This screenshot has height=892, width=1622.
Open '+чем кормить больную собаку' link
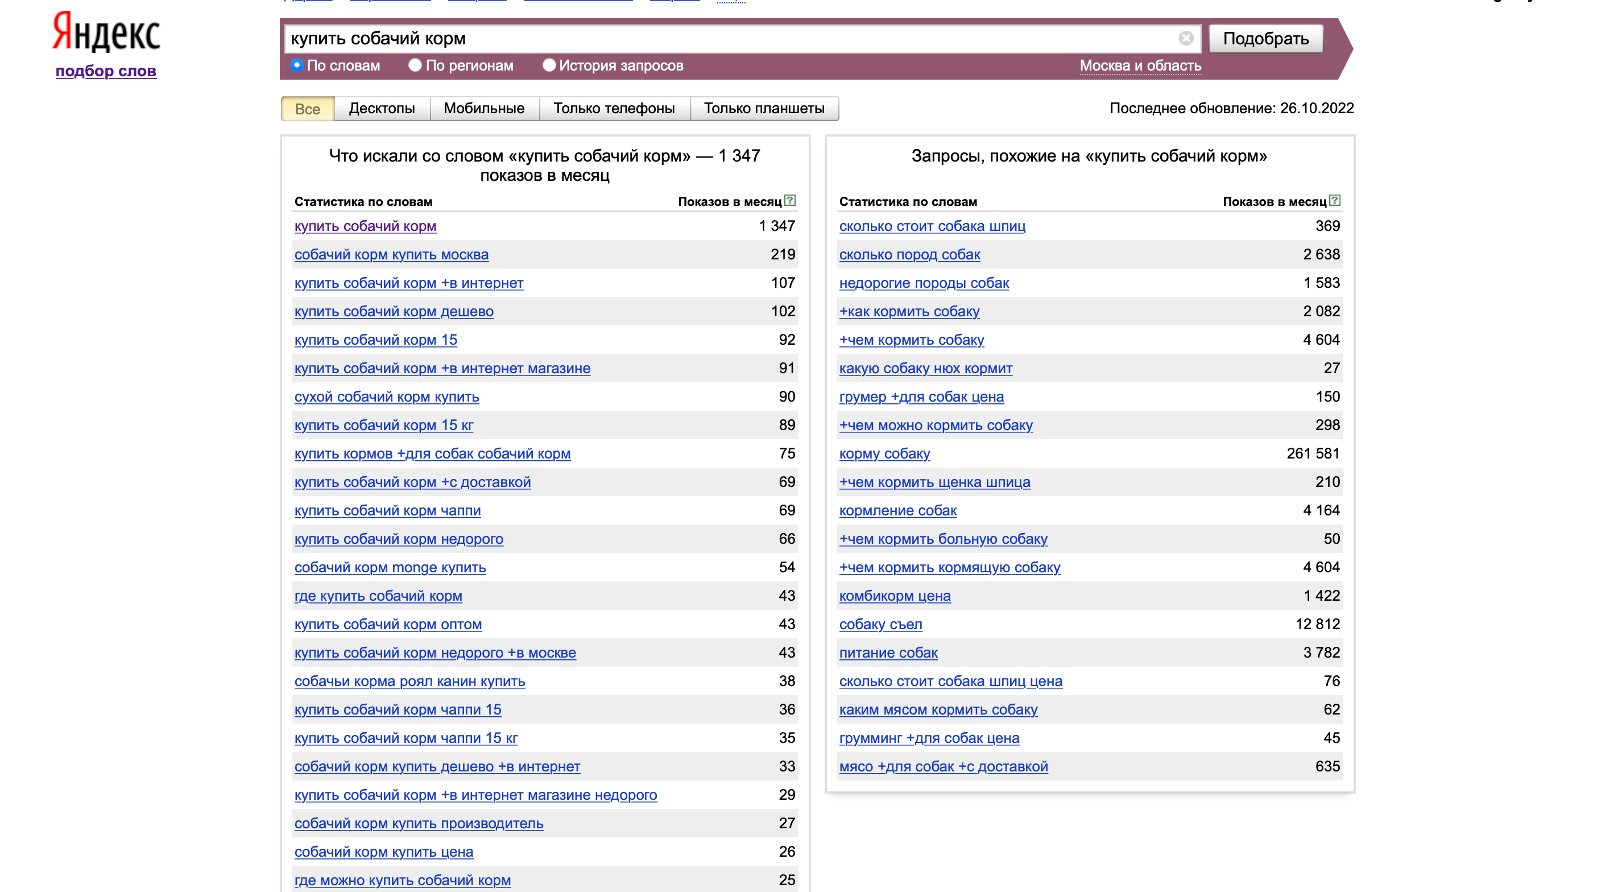click(943, 539)
